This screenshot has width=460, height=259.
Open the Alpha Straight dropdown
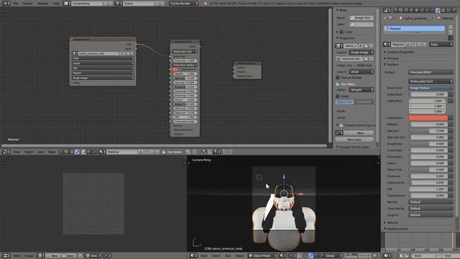click(x=362, y=90)
